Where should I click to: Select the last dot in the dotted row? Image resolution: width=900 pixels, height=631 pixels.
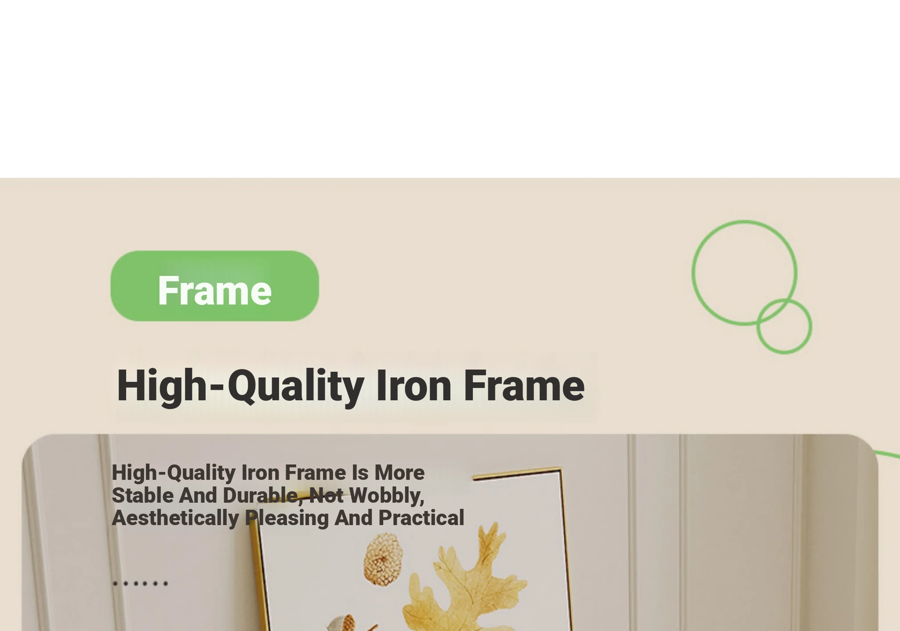pyautogui.click(x=165, y=584)
